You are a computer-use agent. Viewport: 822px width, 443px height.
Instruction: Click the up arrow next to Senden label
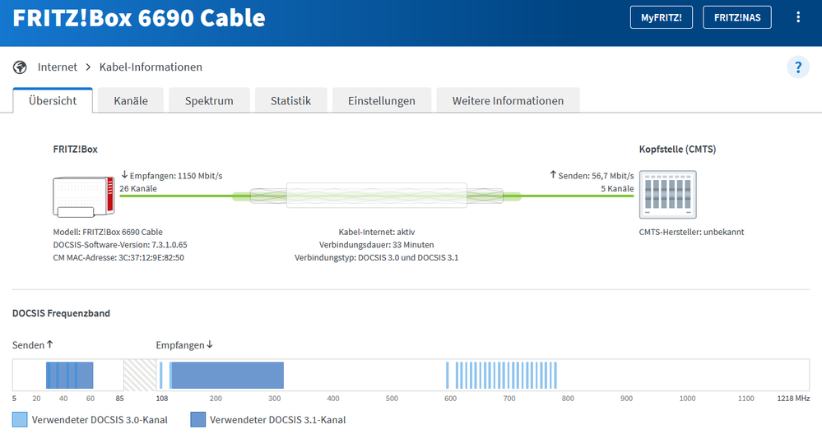tap(50, 344)
